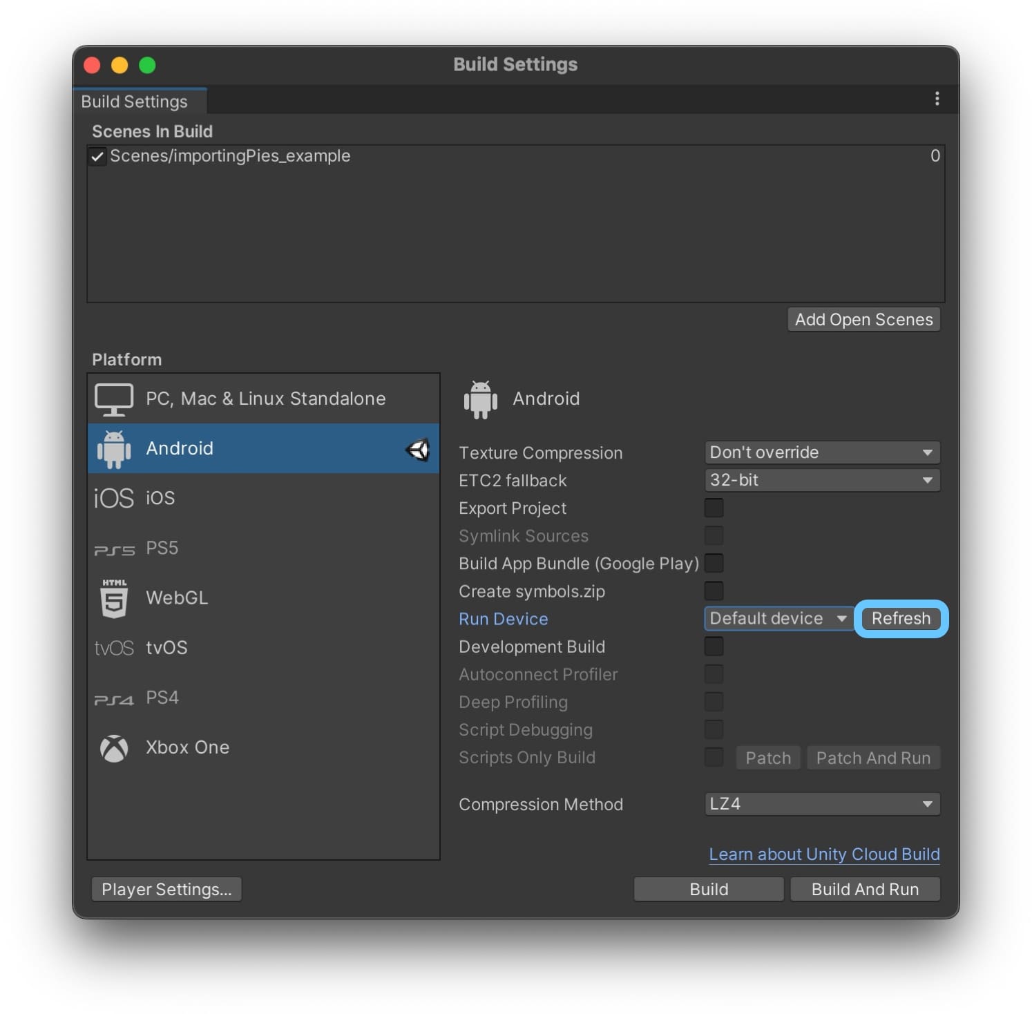Enable the Export Project checkbox
This screenshot has height=1014, width=1032.
tap(714, 508)
